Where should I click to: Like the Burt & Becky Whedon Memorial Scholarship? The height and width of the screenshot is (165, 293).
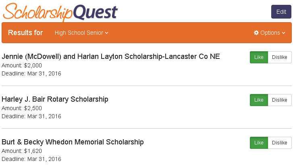(x=259, y=143)
